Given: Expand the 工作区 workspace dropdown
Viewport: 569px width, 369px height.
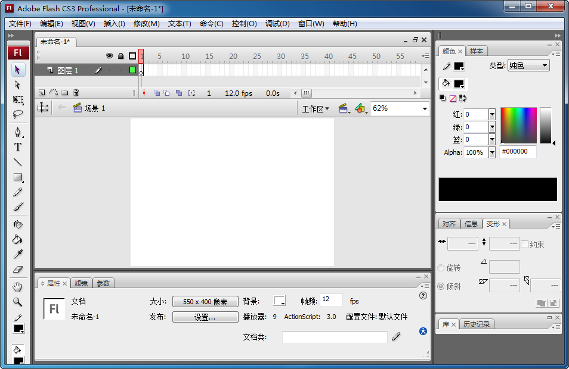Looking at the screenshot, I should coord(316,109).
